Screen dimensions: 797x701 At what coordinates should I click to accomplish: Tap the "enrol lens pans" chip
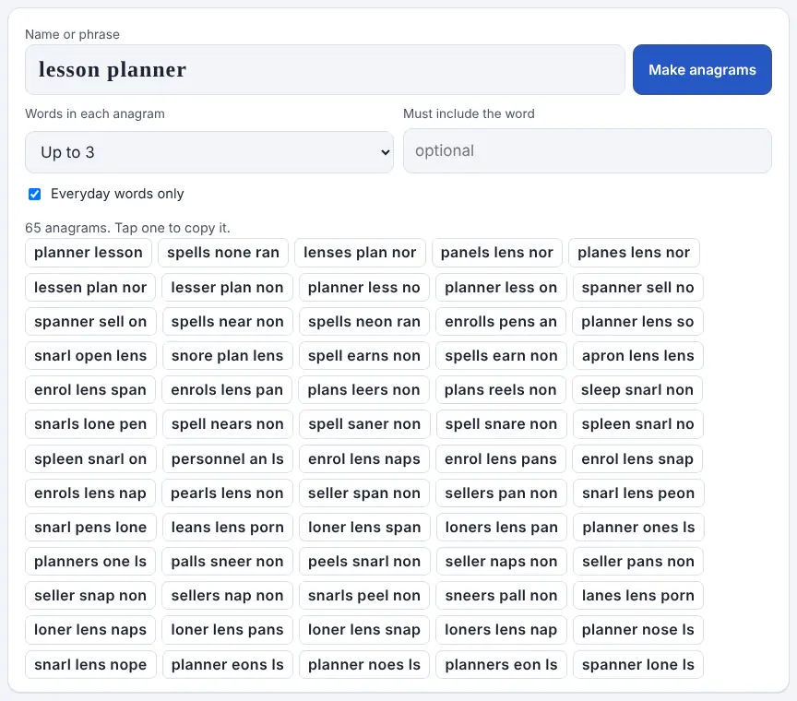[x=501, y=459]
